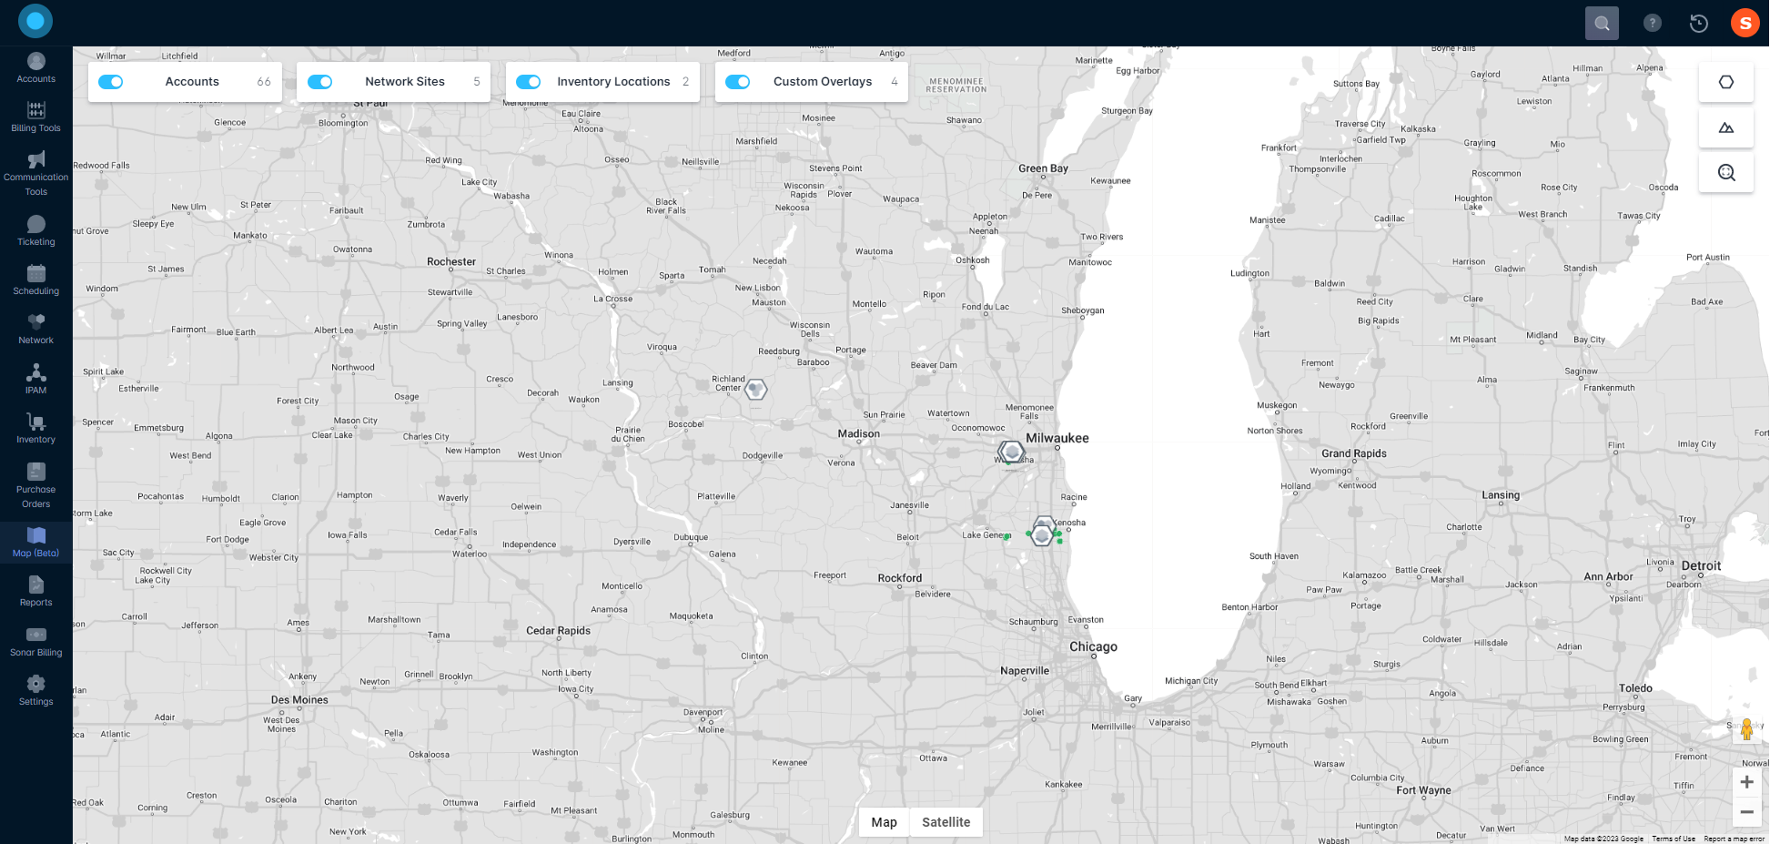Click the Accounts layer label

[x=192, y=82]
